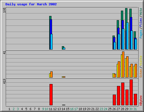Select the orange sites bar for day 11
This screenshot has height=112, width=144.
(51, 74)
